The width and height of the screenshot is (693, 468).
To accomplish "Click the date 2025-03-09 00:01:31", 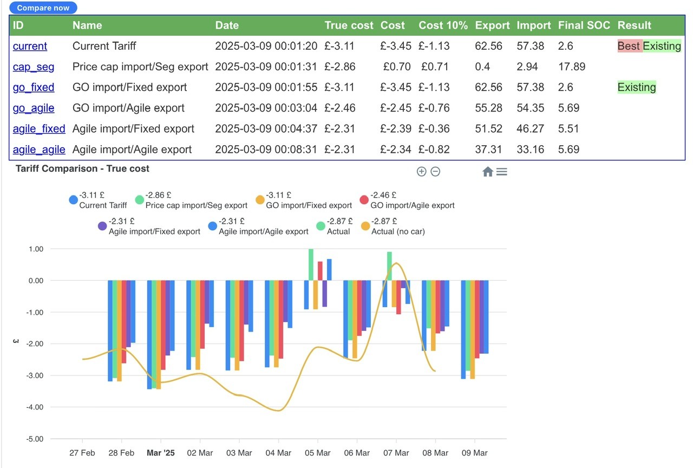I will (x=266, y=67).
